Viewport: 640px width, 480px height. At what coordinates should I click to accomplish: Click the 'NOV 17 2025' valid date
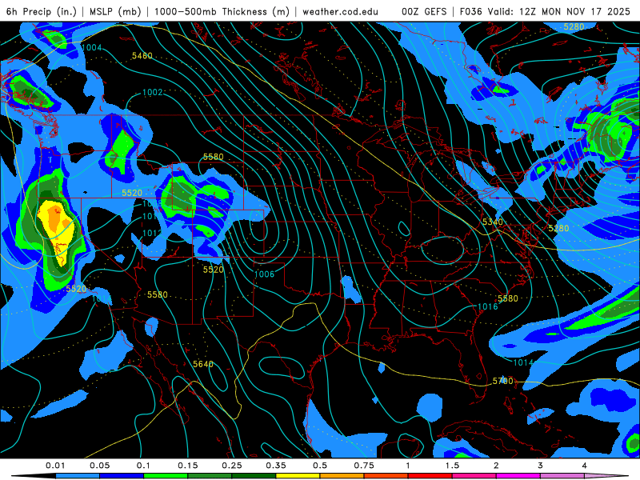[x=598, y=11]
